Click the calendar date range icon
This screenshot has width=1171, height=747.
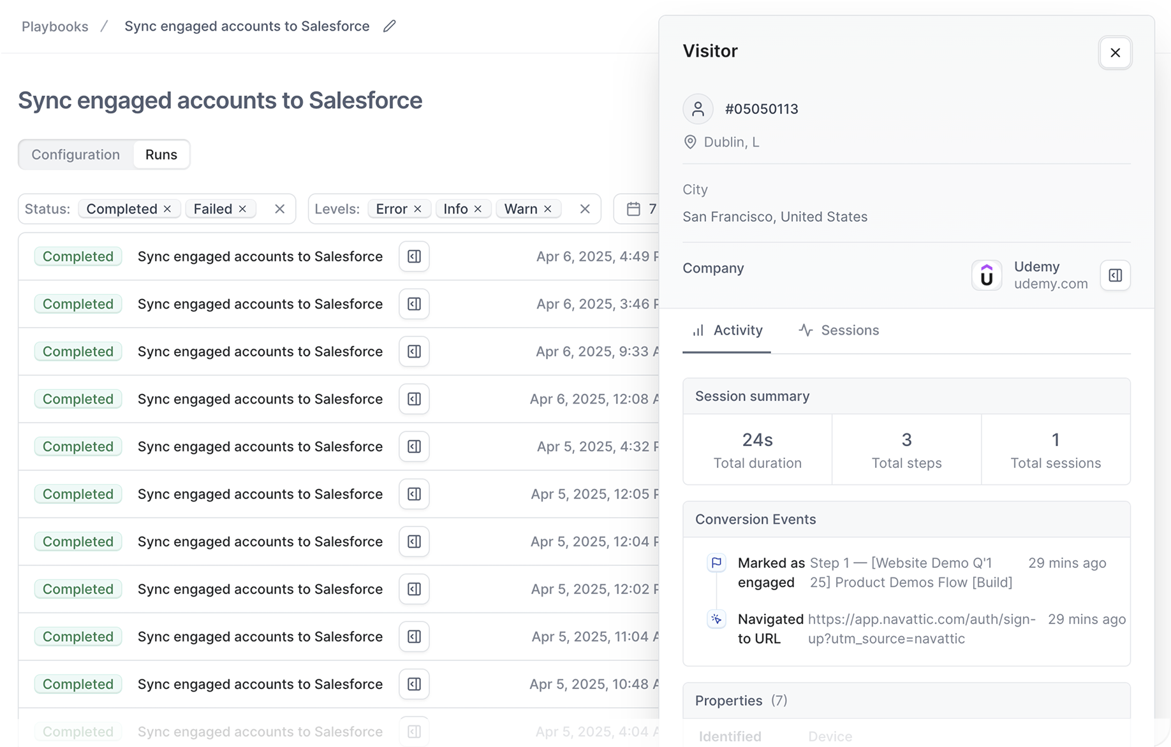click(x=633, y=209)
